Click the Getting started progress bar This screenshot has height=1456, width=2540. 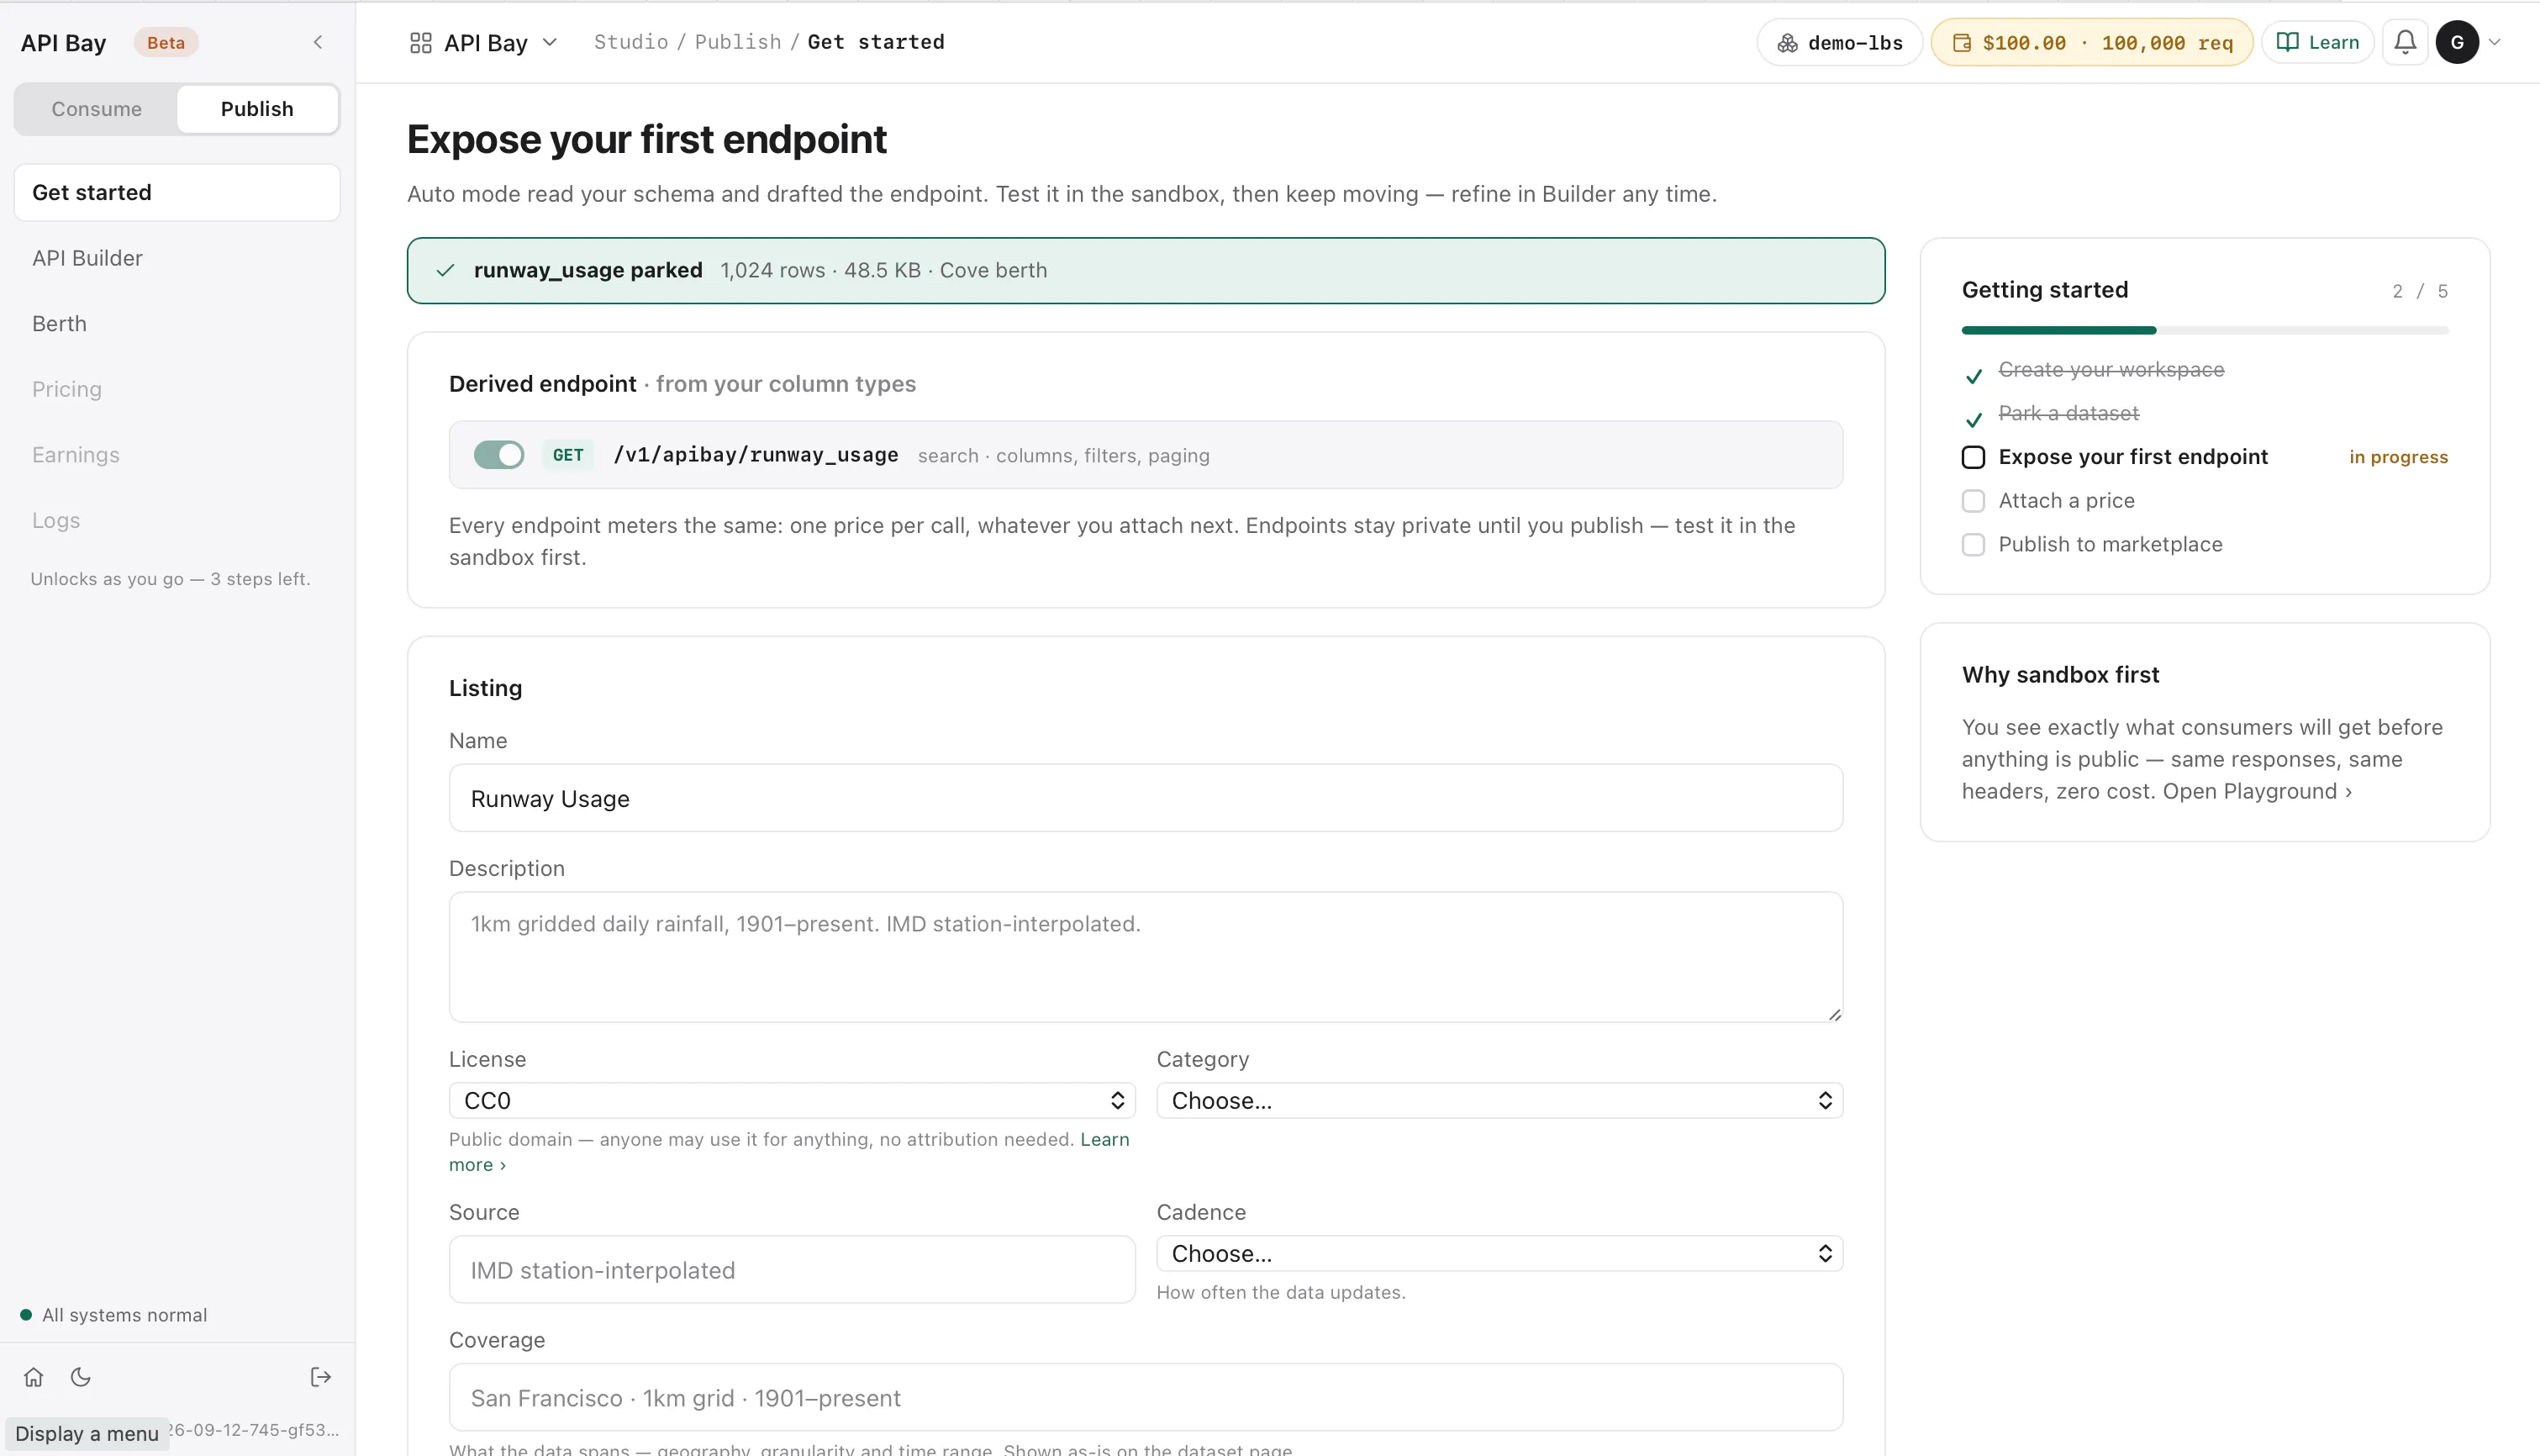[2204, 330]
